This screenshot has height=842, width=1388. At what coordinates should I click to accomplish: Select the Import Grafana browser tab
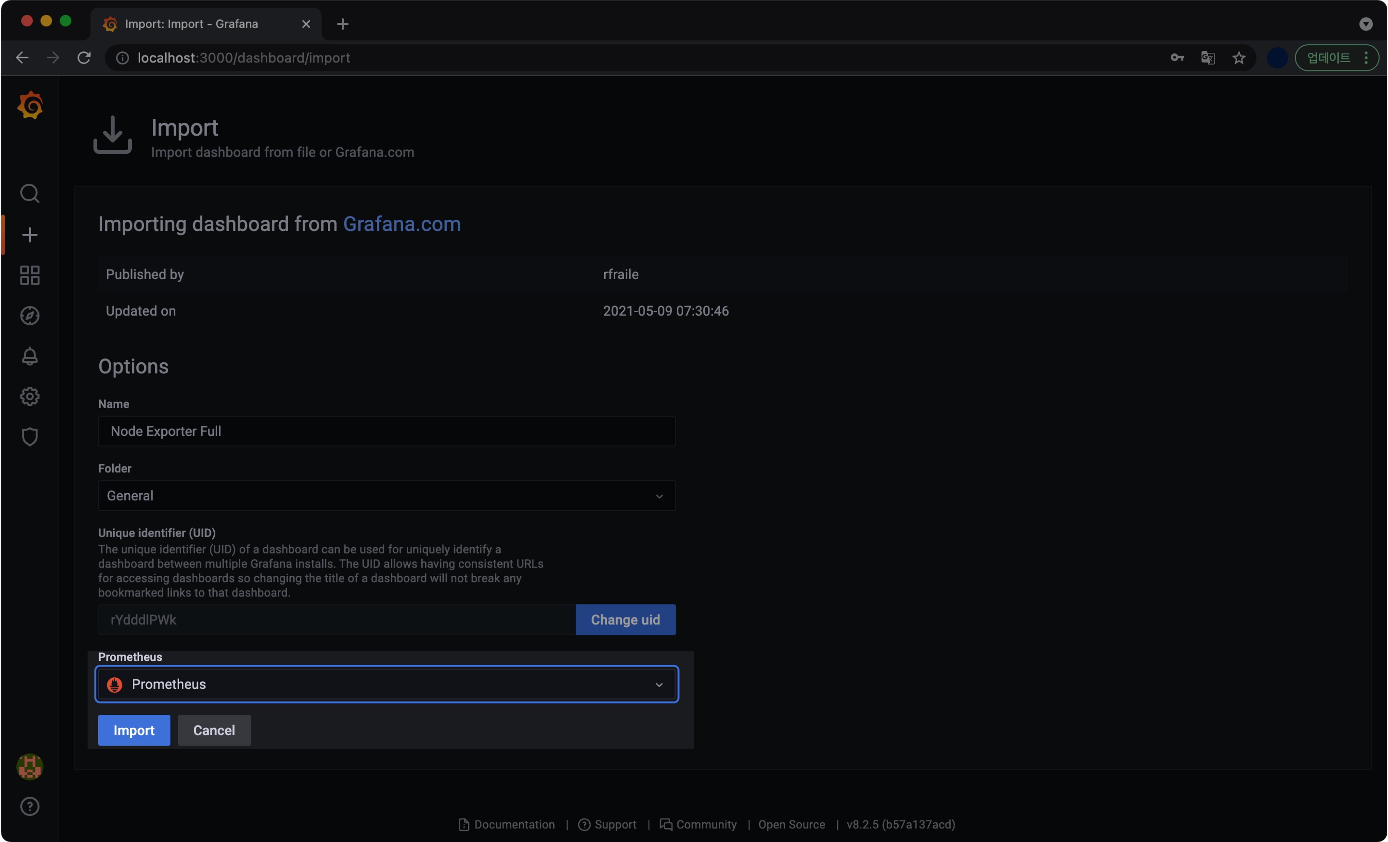click(x=192, y=24)
